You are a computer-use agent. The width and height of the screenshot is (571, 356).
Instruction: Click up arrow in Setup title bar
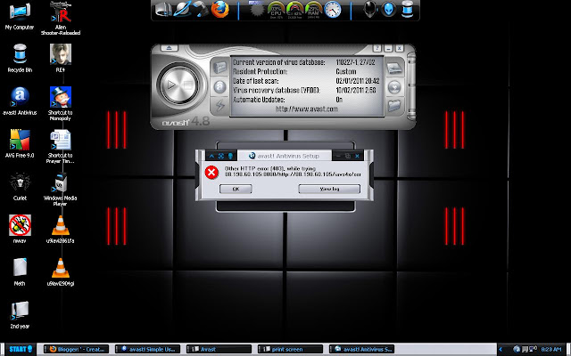(211, 156)
